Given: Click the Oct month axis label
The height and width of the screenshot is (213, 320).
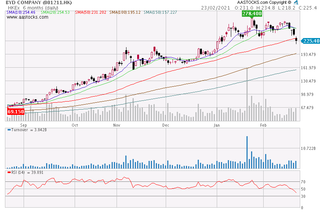Looking at the screenshot, I should 75,125.
